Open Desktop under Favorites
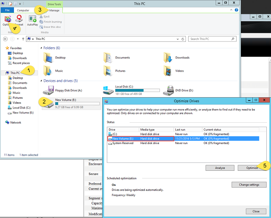Viewport: 271px width, 218px height. [15, 53]
